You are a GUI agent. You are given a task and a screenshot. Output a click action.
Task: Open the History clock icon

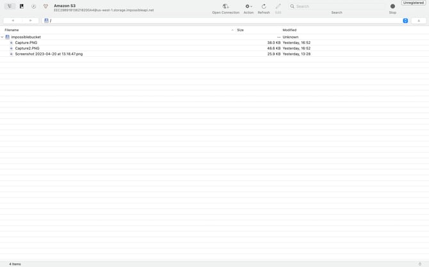[x=34, y=6]
